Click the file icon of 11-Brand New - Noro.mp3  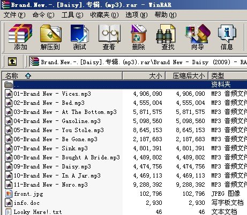pyautogui.click(x=9, y=185)
